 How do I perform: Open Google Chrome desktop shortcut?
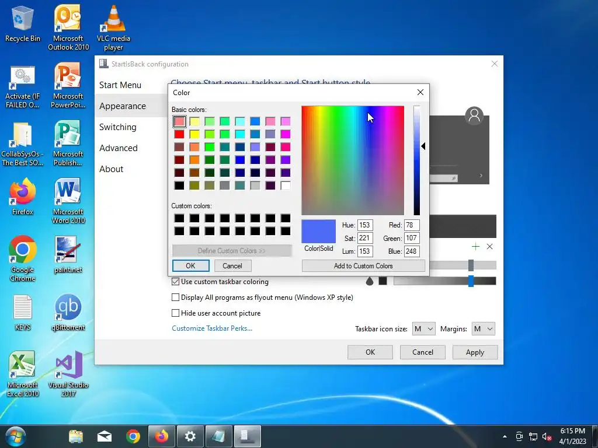[23, 259]
